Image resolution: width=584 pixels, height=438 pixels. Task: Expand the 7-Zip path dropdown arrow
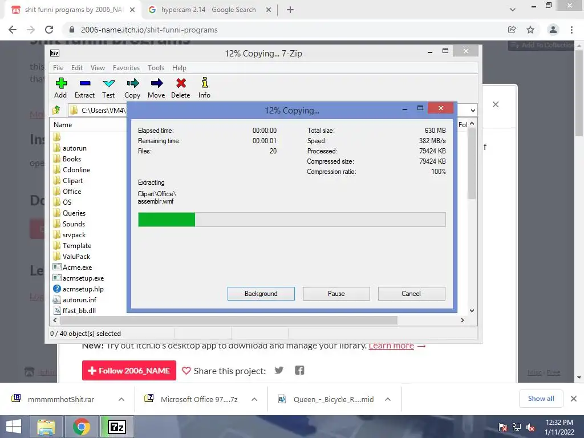[x=473, y=110]
